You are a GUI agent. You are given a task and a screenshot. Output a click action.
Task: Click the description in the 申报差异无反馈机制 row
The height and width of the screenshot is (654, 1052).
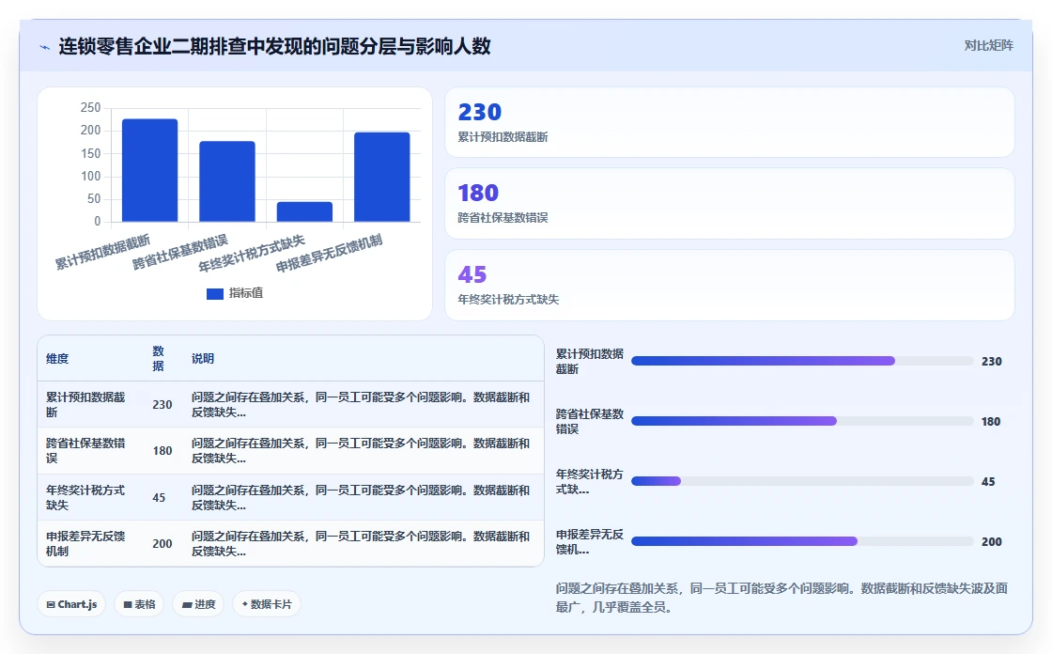(361, 543)
